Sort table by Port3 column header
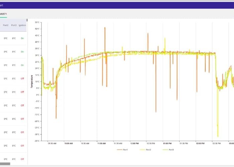This screenshot has height=167, width=234. 14,25
